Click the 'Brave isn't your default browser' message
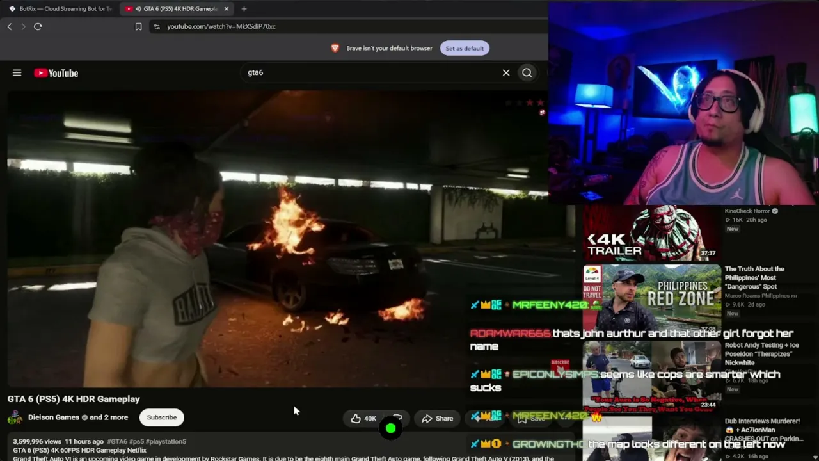The width and height of the screenshot is (819, 461). point(389,48)
